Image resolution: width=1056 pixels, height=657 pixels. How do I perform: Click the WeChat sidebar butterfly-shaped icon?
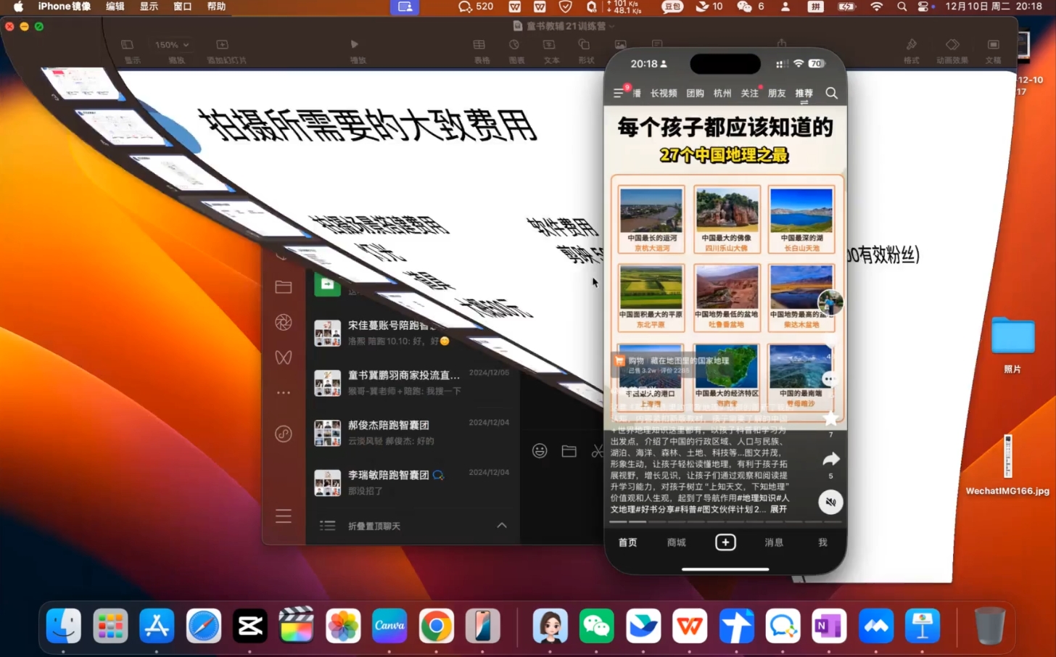[x=284, y=357]
